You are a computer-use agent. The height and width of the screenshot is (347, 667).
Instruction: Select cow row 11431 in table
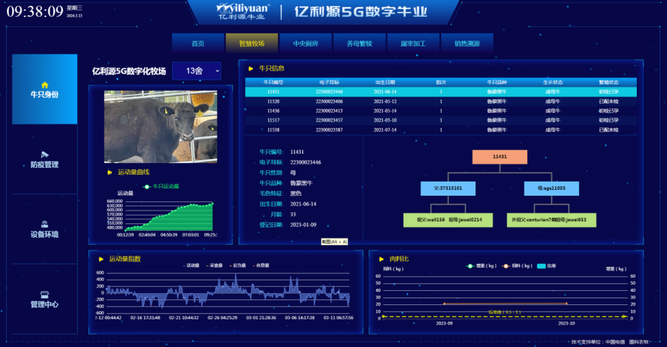(x=441, y=92)
